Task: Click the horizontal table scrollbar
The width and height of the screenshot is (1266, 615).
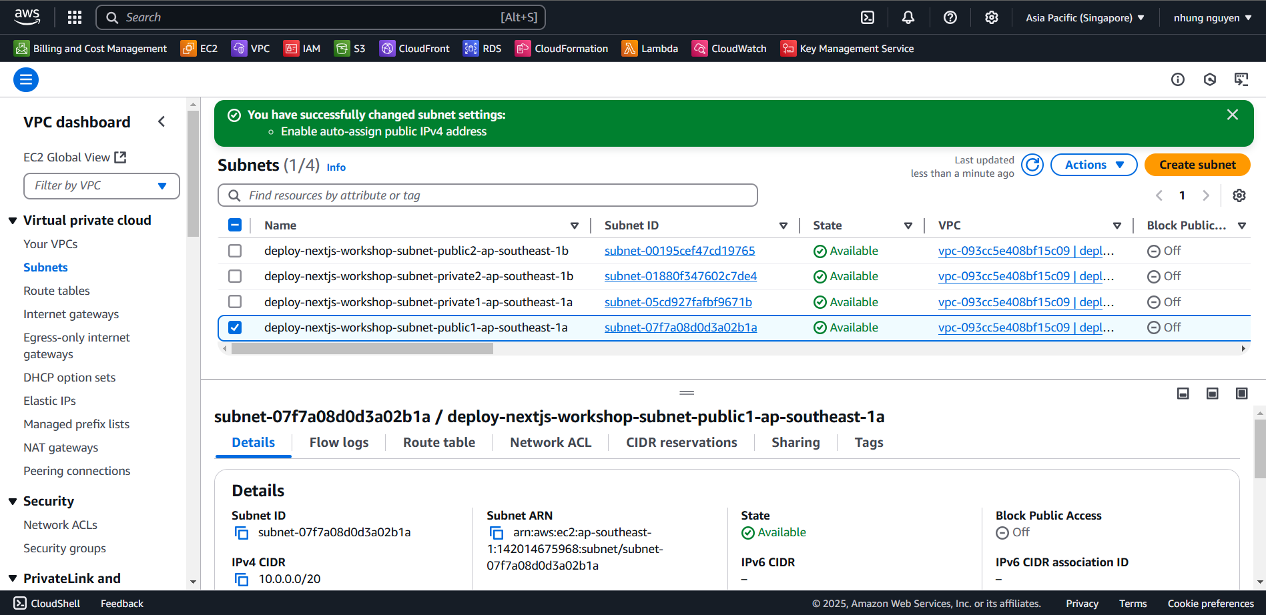Action: [x=362, y=348]
